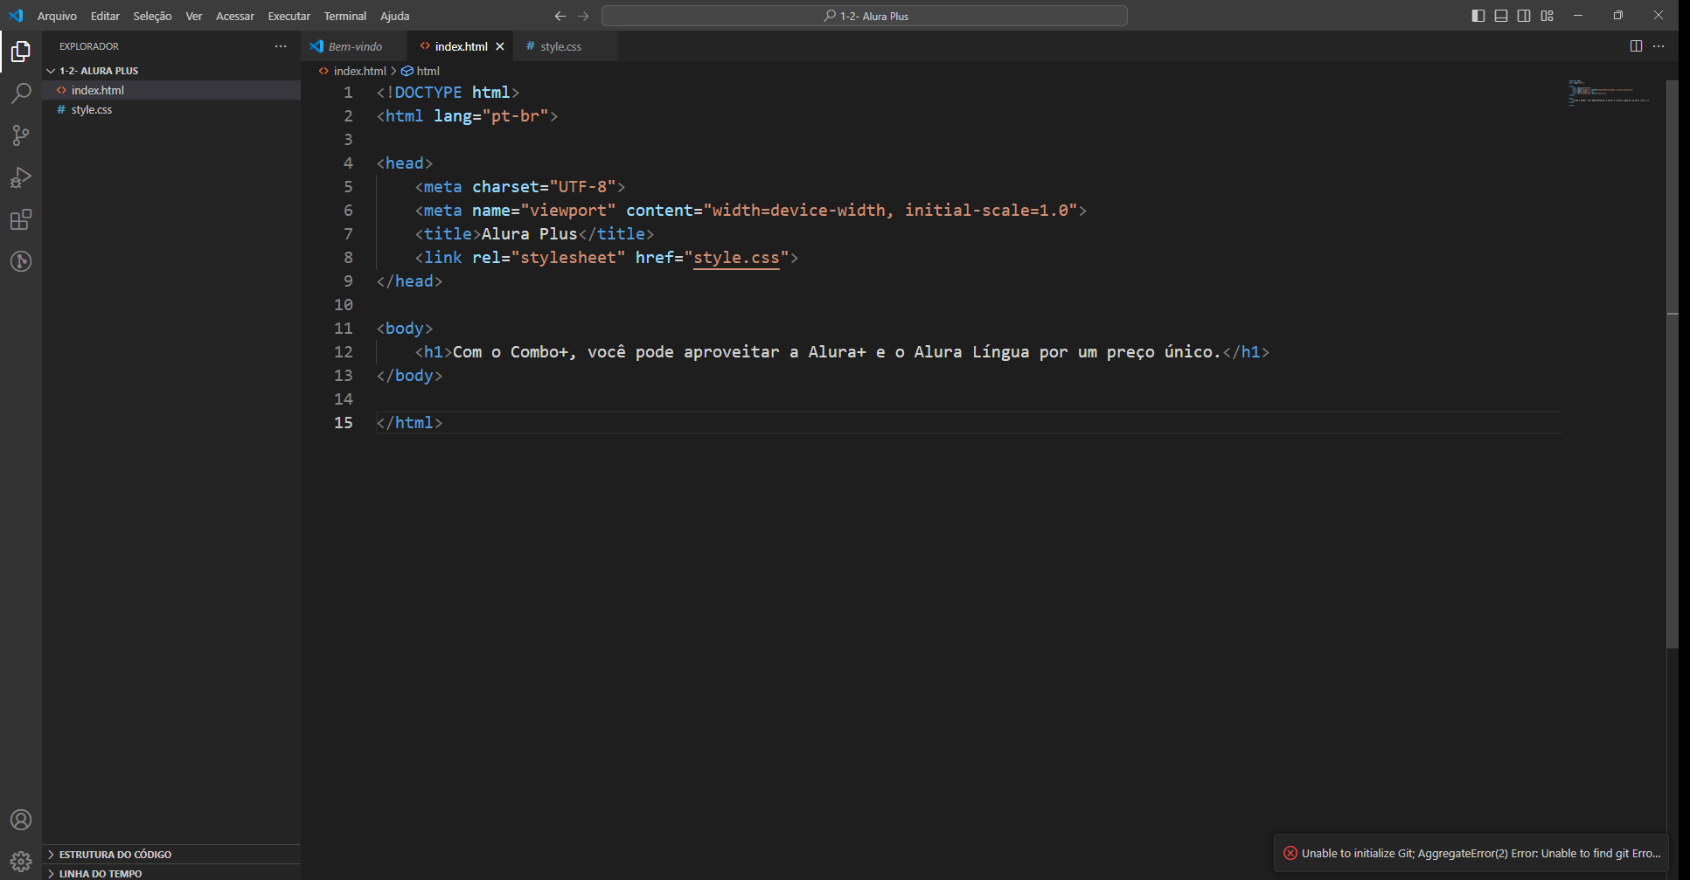Open Terminal menu

[x=345, y=16]
